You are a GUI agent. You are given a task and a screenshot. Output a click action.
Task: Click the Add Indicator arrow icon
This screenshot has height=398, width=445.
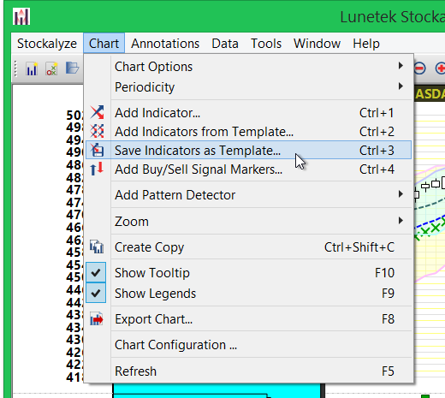coord(97,112)
